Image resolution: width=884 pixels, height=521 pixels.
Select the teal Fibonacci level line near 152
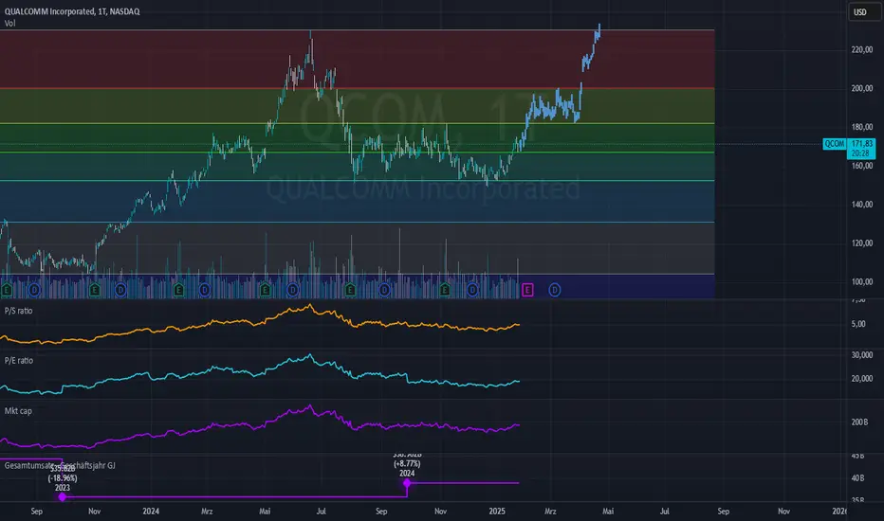pyautogui.click(x=357, y=180)
